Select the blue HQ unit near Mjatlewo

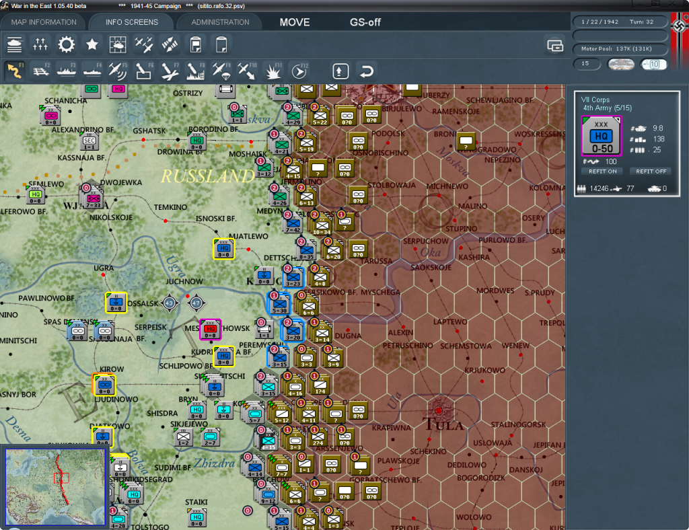223,249
